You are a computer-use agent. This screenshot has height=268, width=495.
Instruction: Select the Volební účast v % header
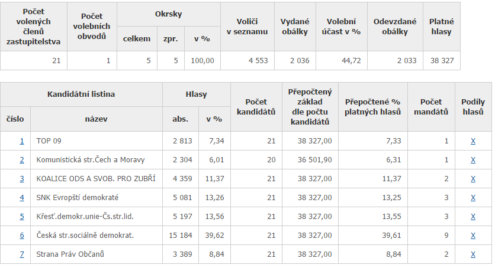tap(341, 27)
